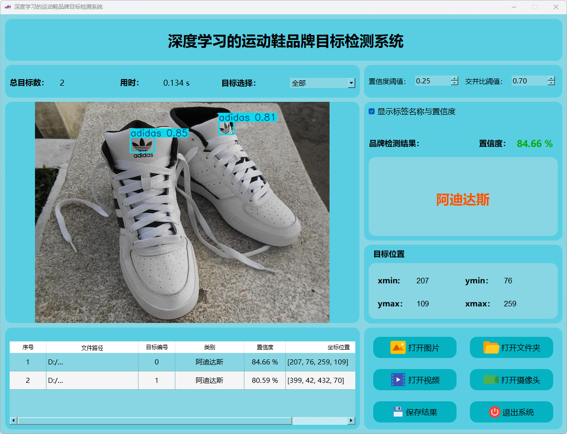567x434 pixels.
Task: Click 序号 cell 2 in results table
Action: (28, 381)
